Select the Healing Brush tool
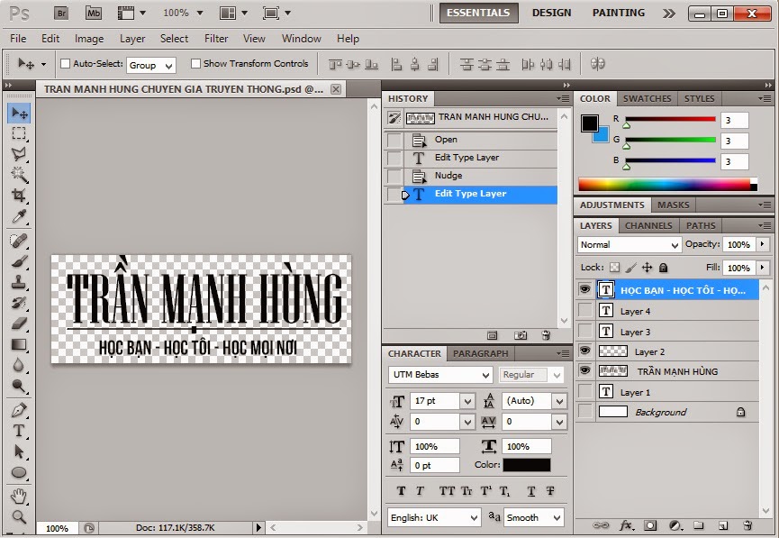 click(19, 242)
